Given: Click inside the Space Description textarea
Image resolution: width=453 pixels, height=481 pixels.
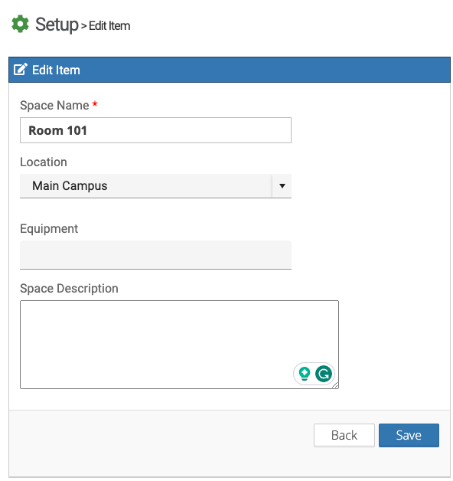Looking at the screenshot, I should coord(179,345).
